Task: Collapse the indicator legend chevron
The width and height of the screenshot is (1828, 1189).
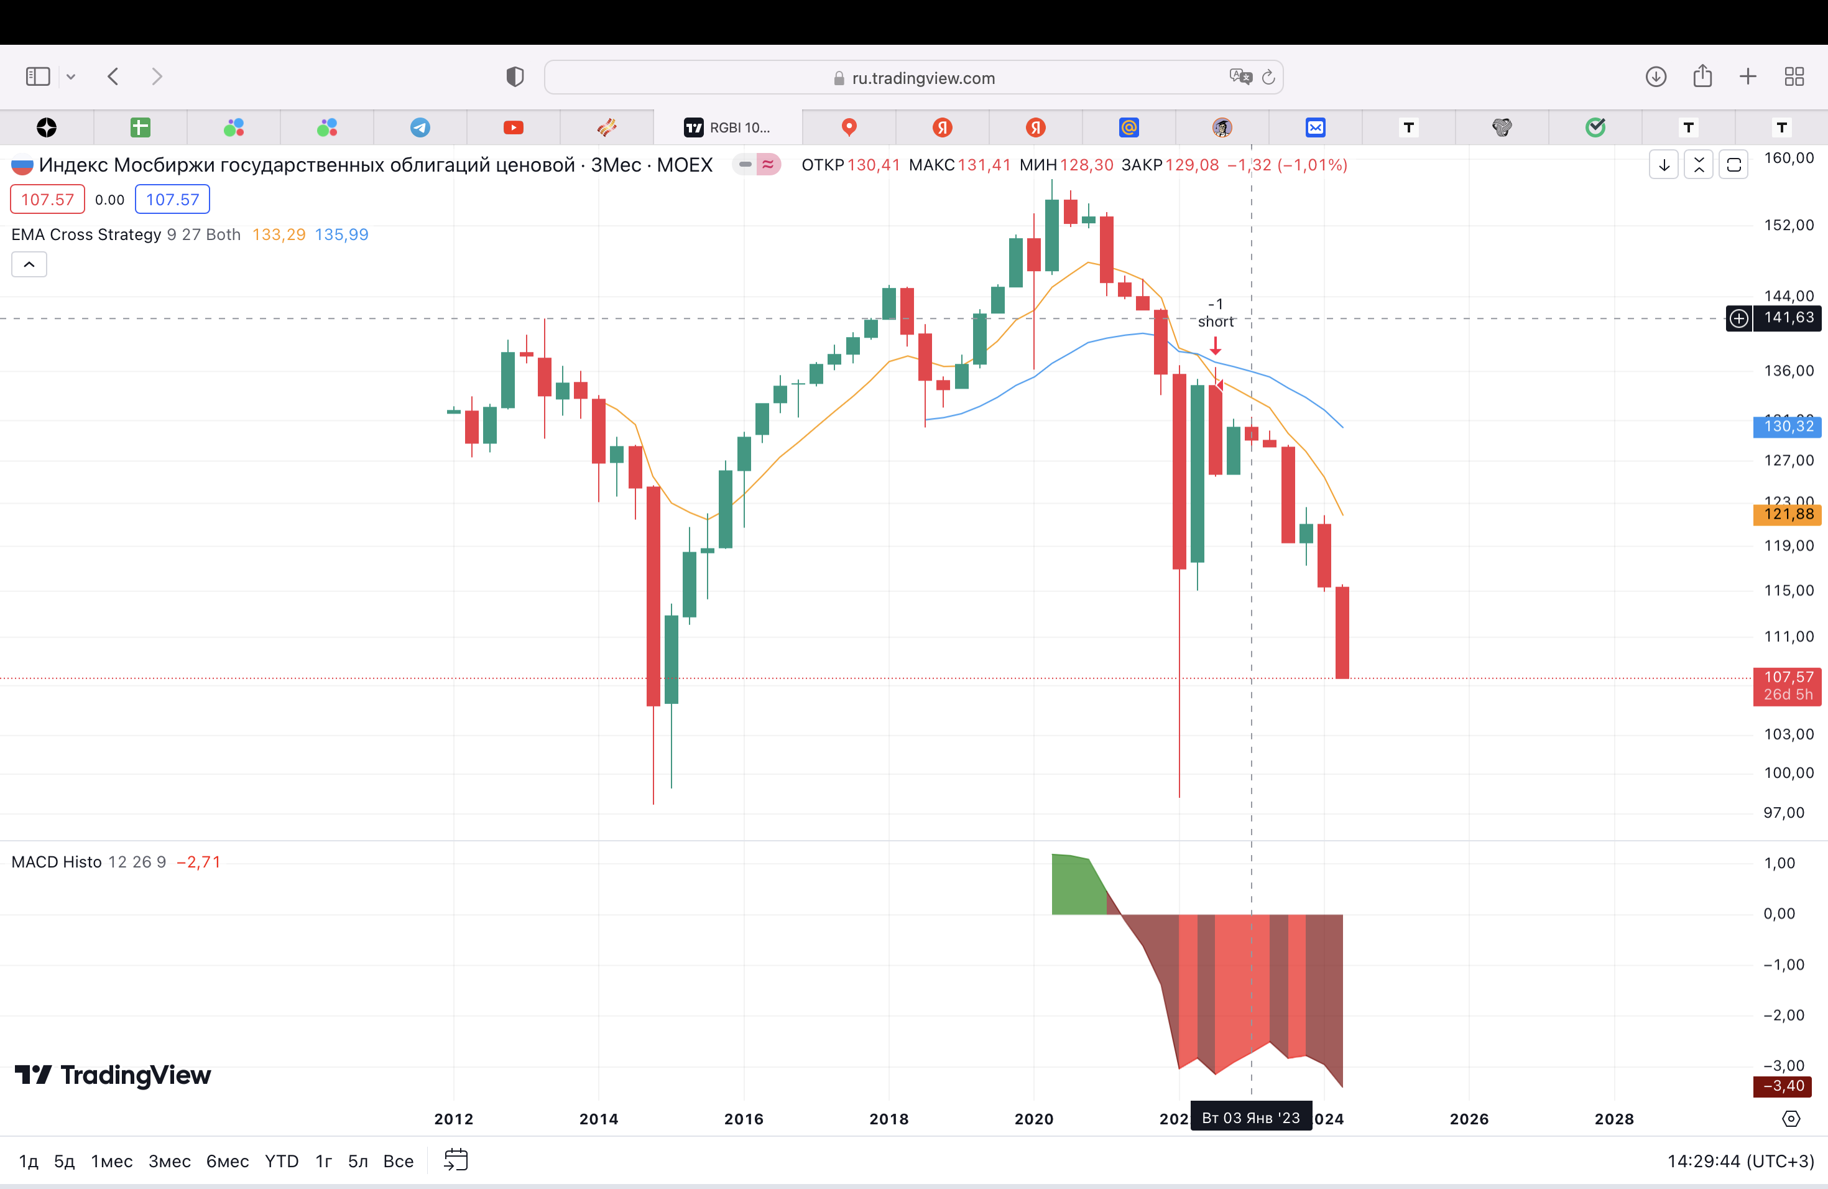Action: coord(29,264)
